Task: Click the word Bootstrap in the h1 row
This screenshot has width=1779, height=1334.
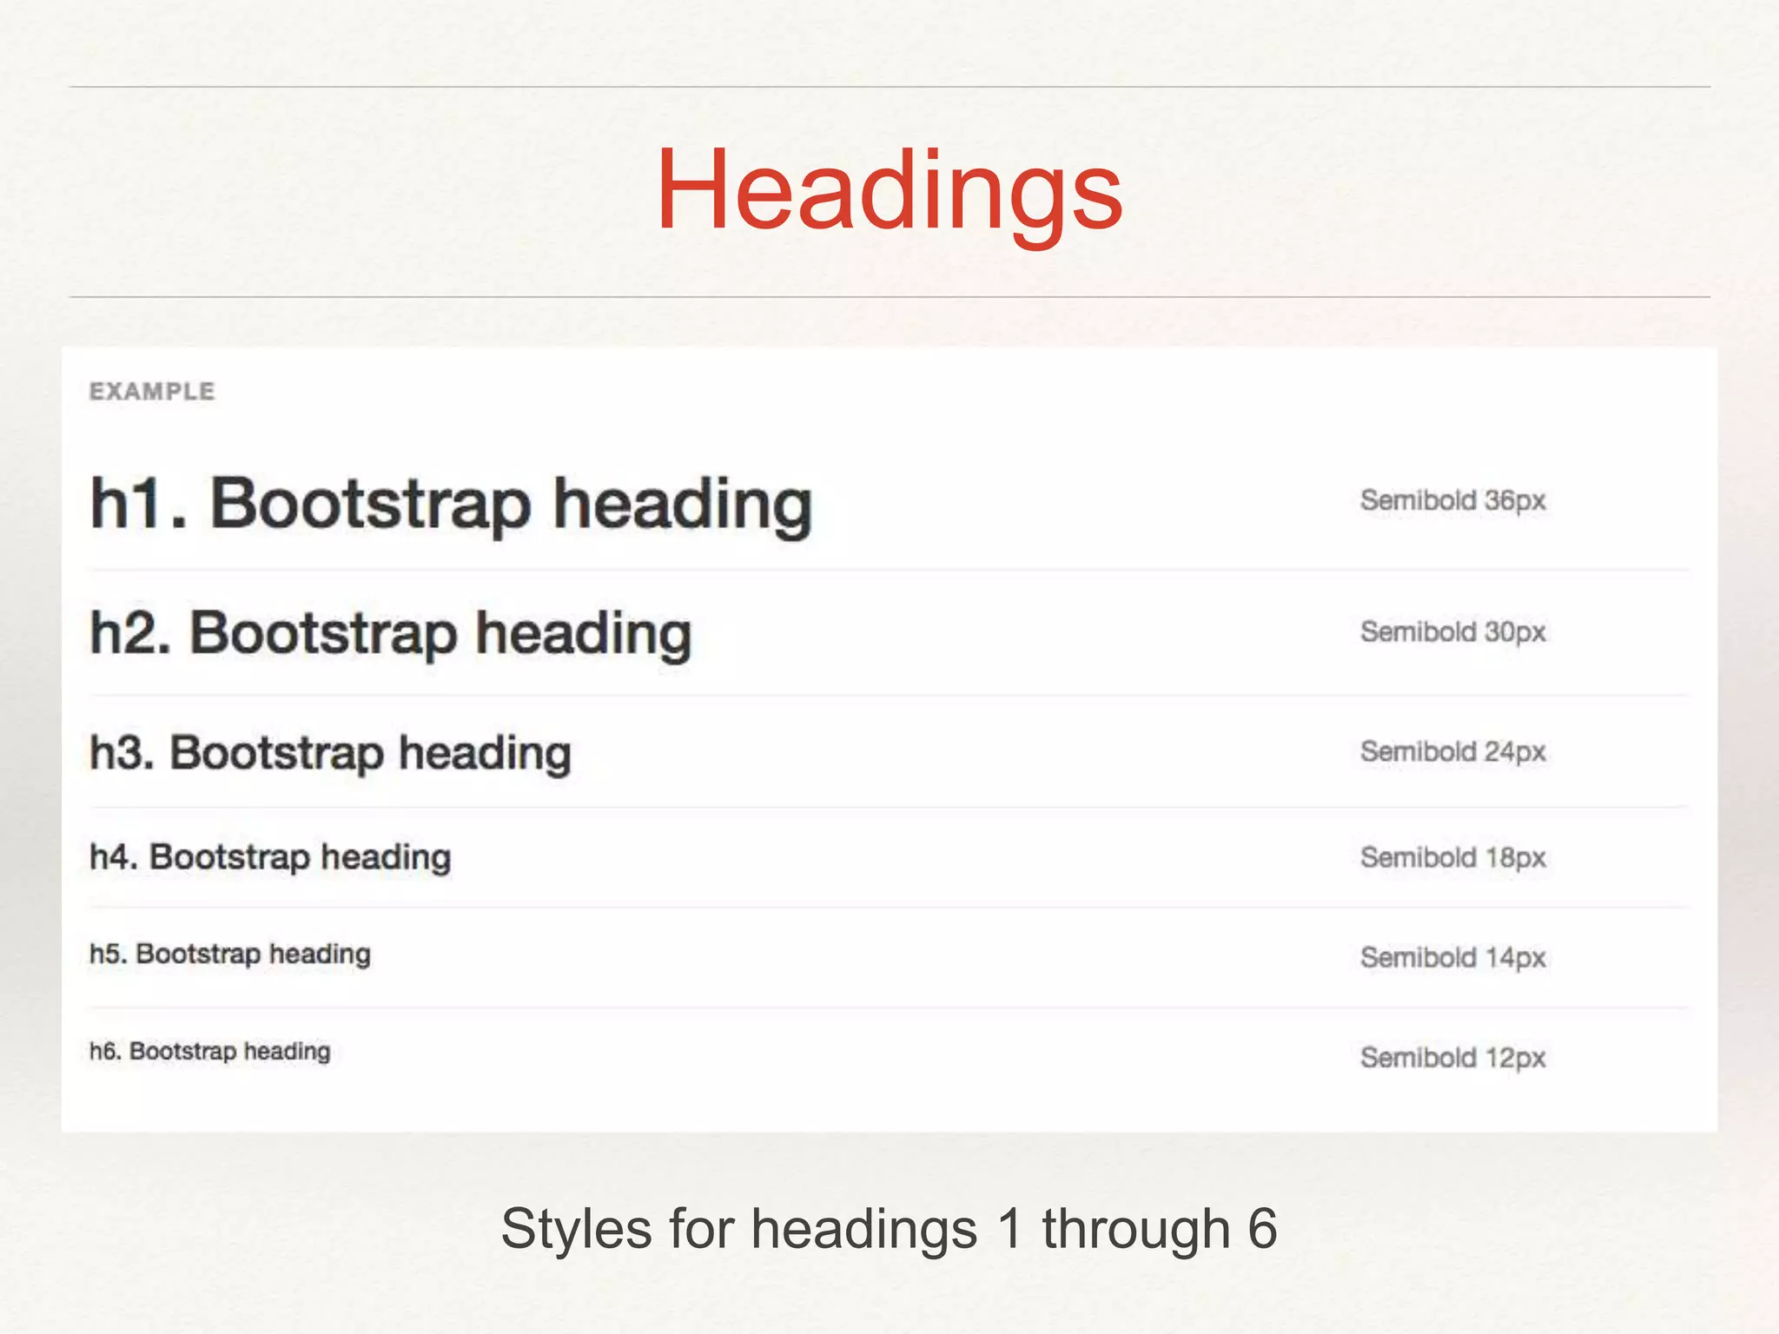Action: click(x=370, y=505)
